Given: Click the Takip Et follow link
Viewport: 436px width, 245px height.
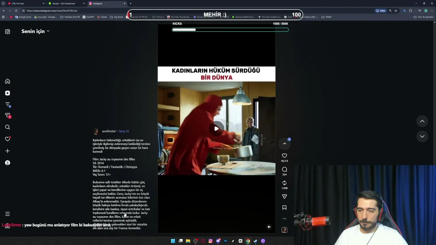Looking at the screenshot, I should (x=124, y=131).
